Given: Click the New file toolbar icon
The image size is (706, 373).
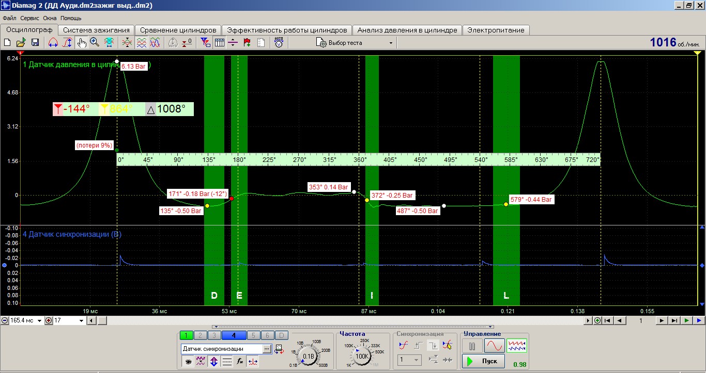Looking at the screenshot, I should (7, 43).
